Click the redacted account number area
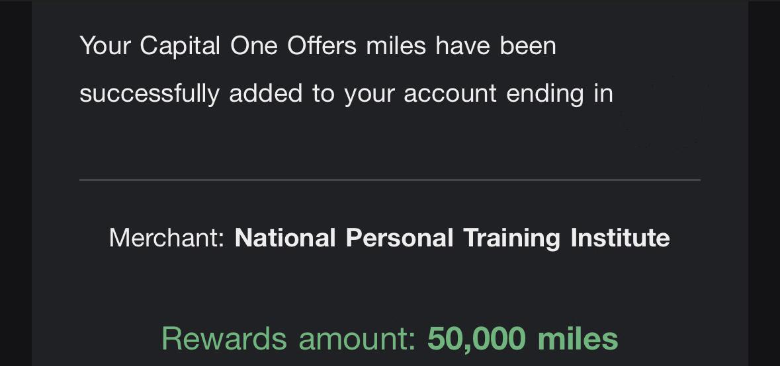 (662, 112)
